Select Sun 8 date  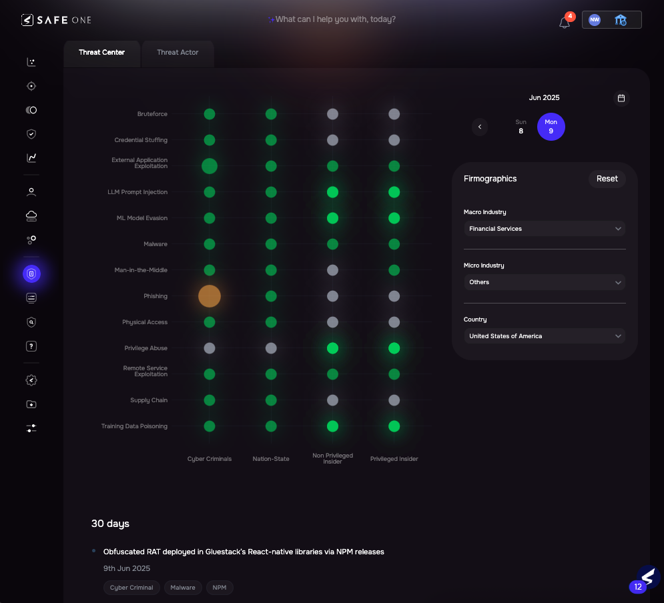click(521, 127)
